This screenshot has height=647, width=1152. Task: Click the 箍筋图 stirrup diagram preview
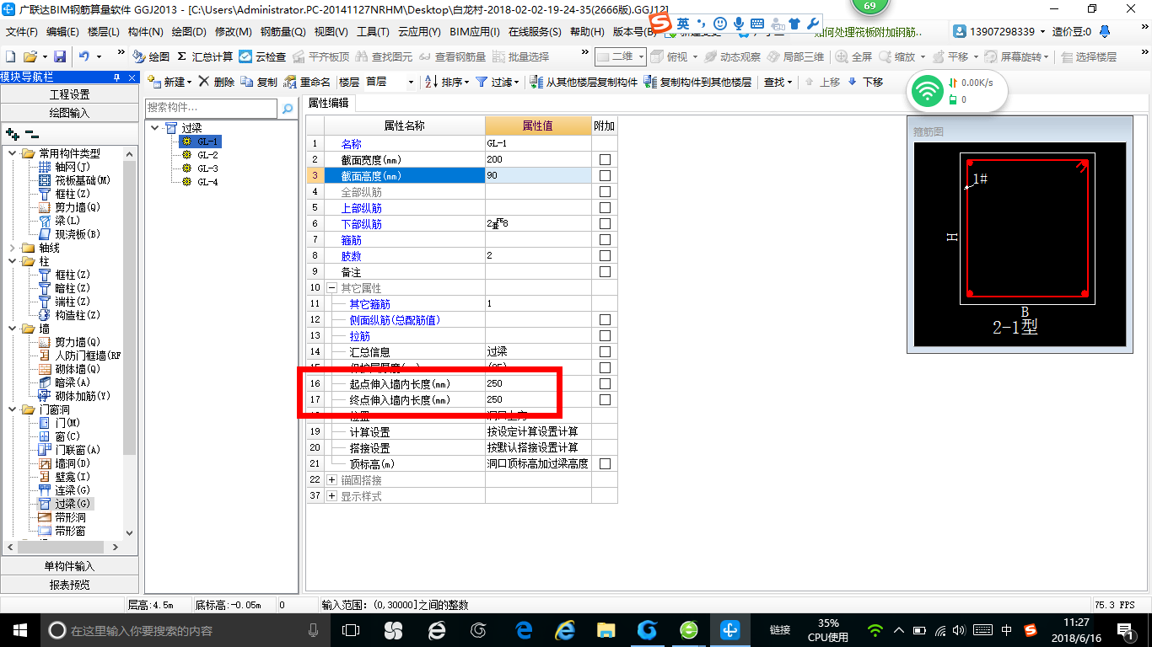pyautogui.click(x=1020, y=243)
